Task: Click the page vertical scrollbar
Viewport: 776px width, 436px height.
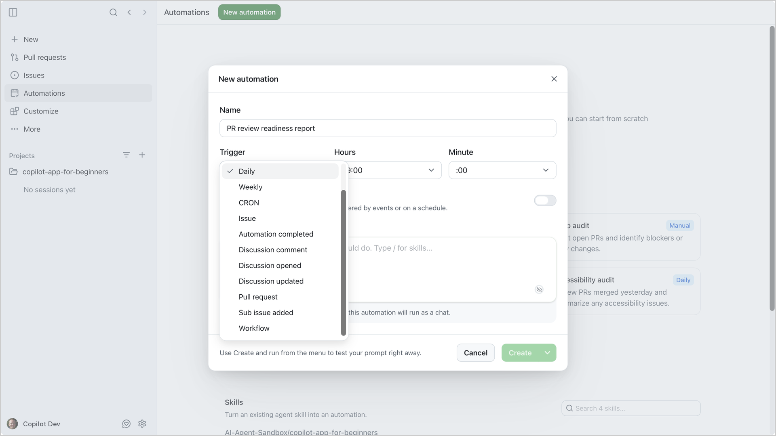Action: pos(772,169)
